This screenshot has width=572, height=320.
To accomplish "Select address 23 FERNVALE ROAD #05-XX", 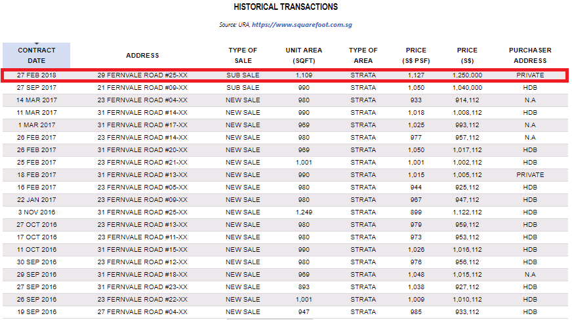I will pyautogui.click(x=142, y=188).
